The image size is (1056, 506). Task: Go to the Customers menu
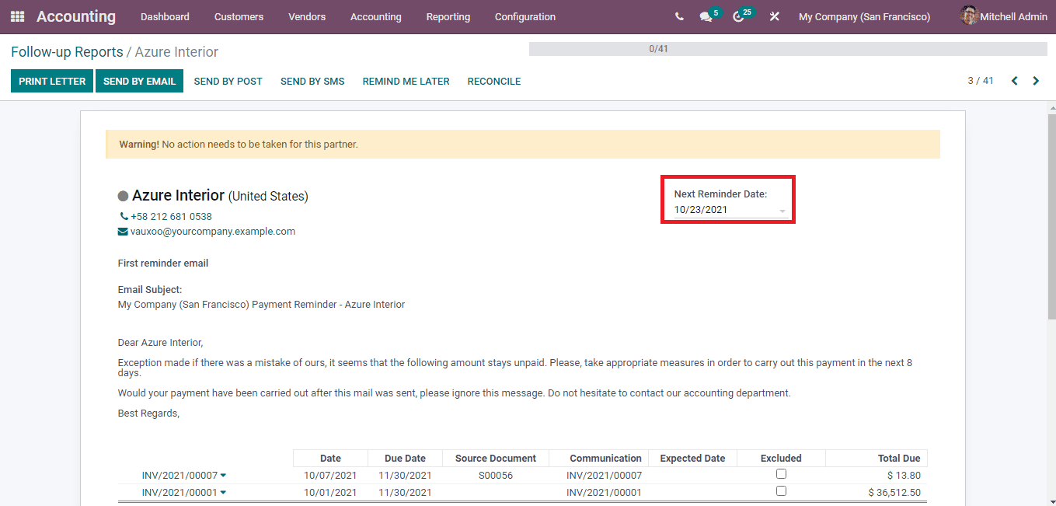(239, 16)
